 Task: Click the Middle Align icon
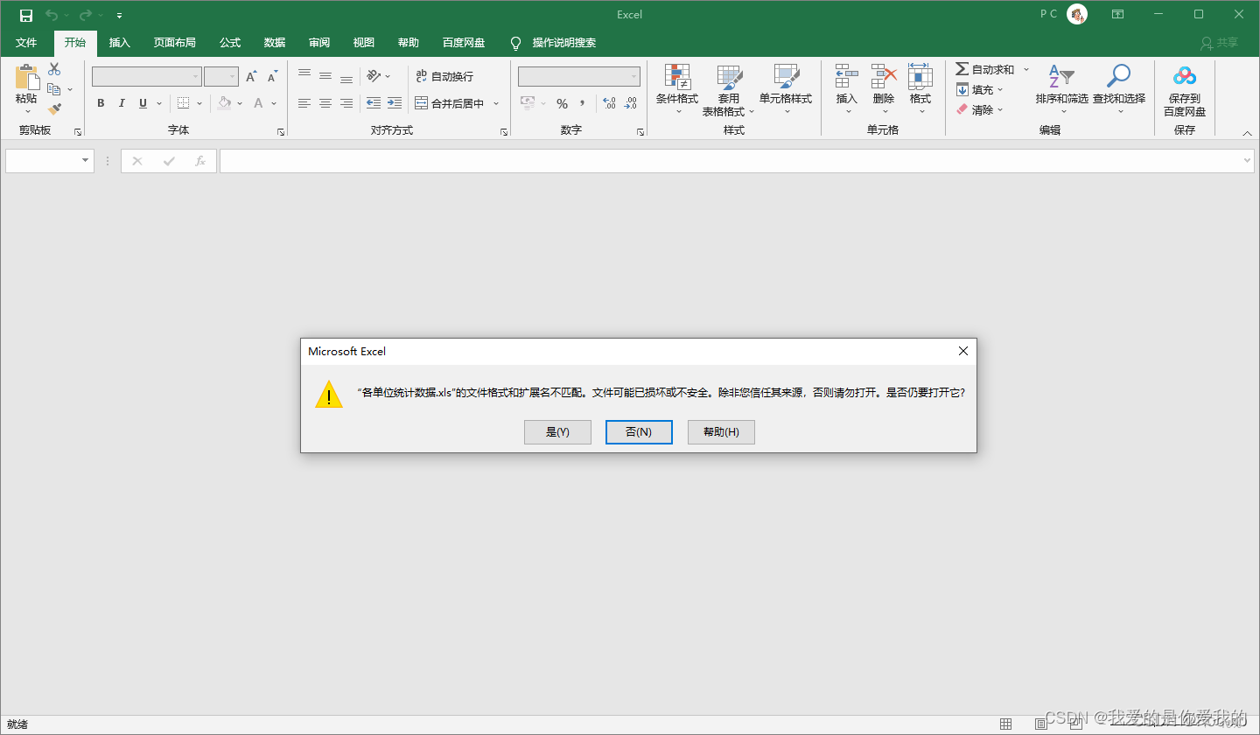coord(325,76)
